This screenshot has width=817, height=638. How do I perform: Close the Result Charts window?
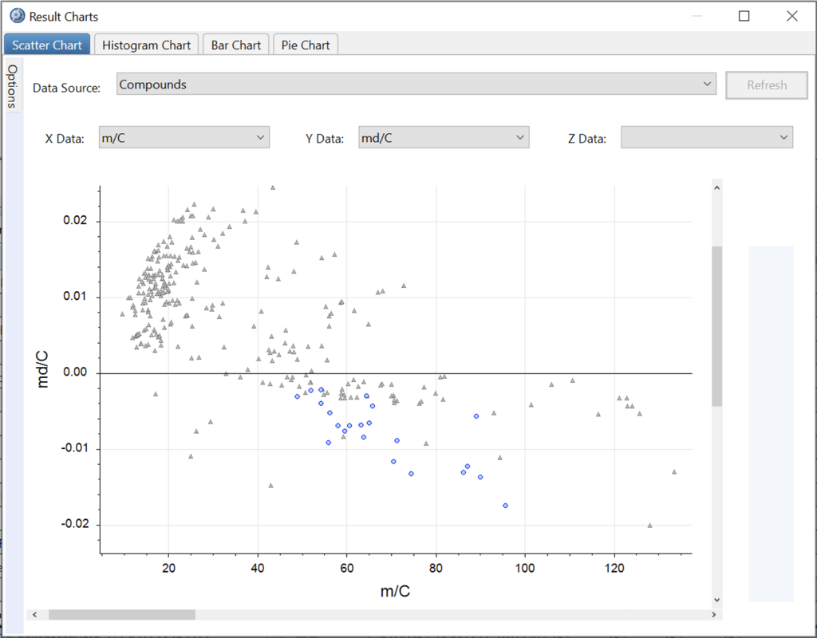click(791, 16)
